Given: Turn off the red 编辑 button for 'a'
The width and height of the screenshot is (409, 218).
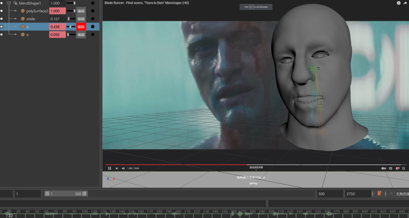Looking at the screenshot, I should (81, 27).
